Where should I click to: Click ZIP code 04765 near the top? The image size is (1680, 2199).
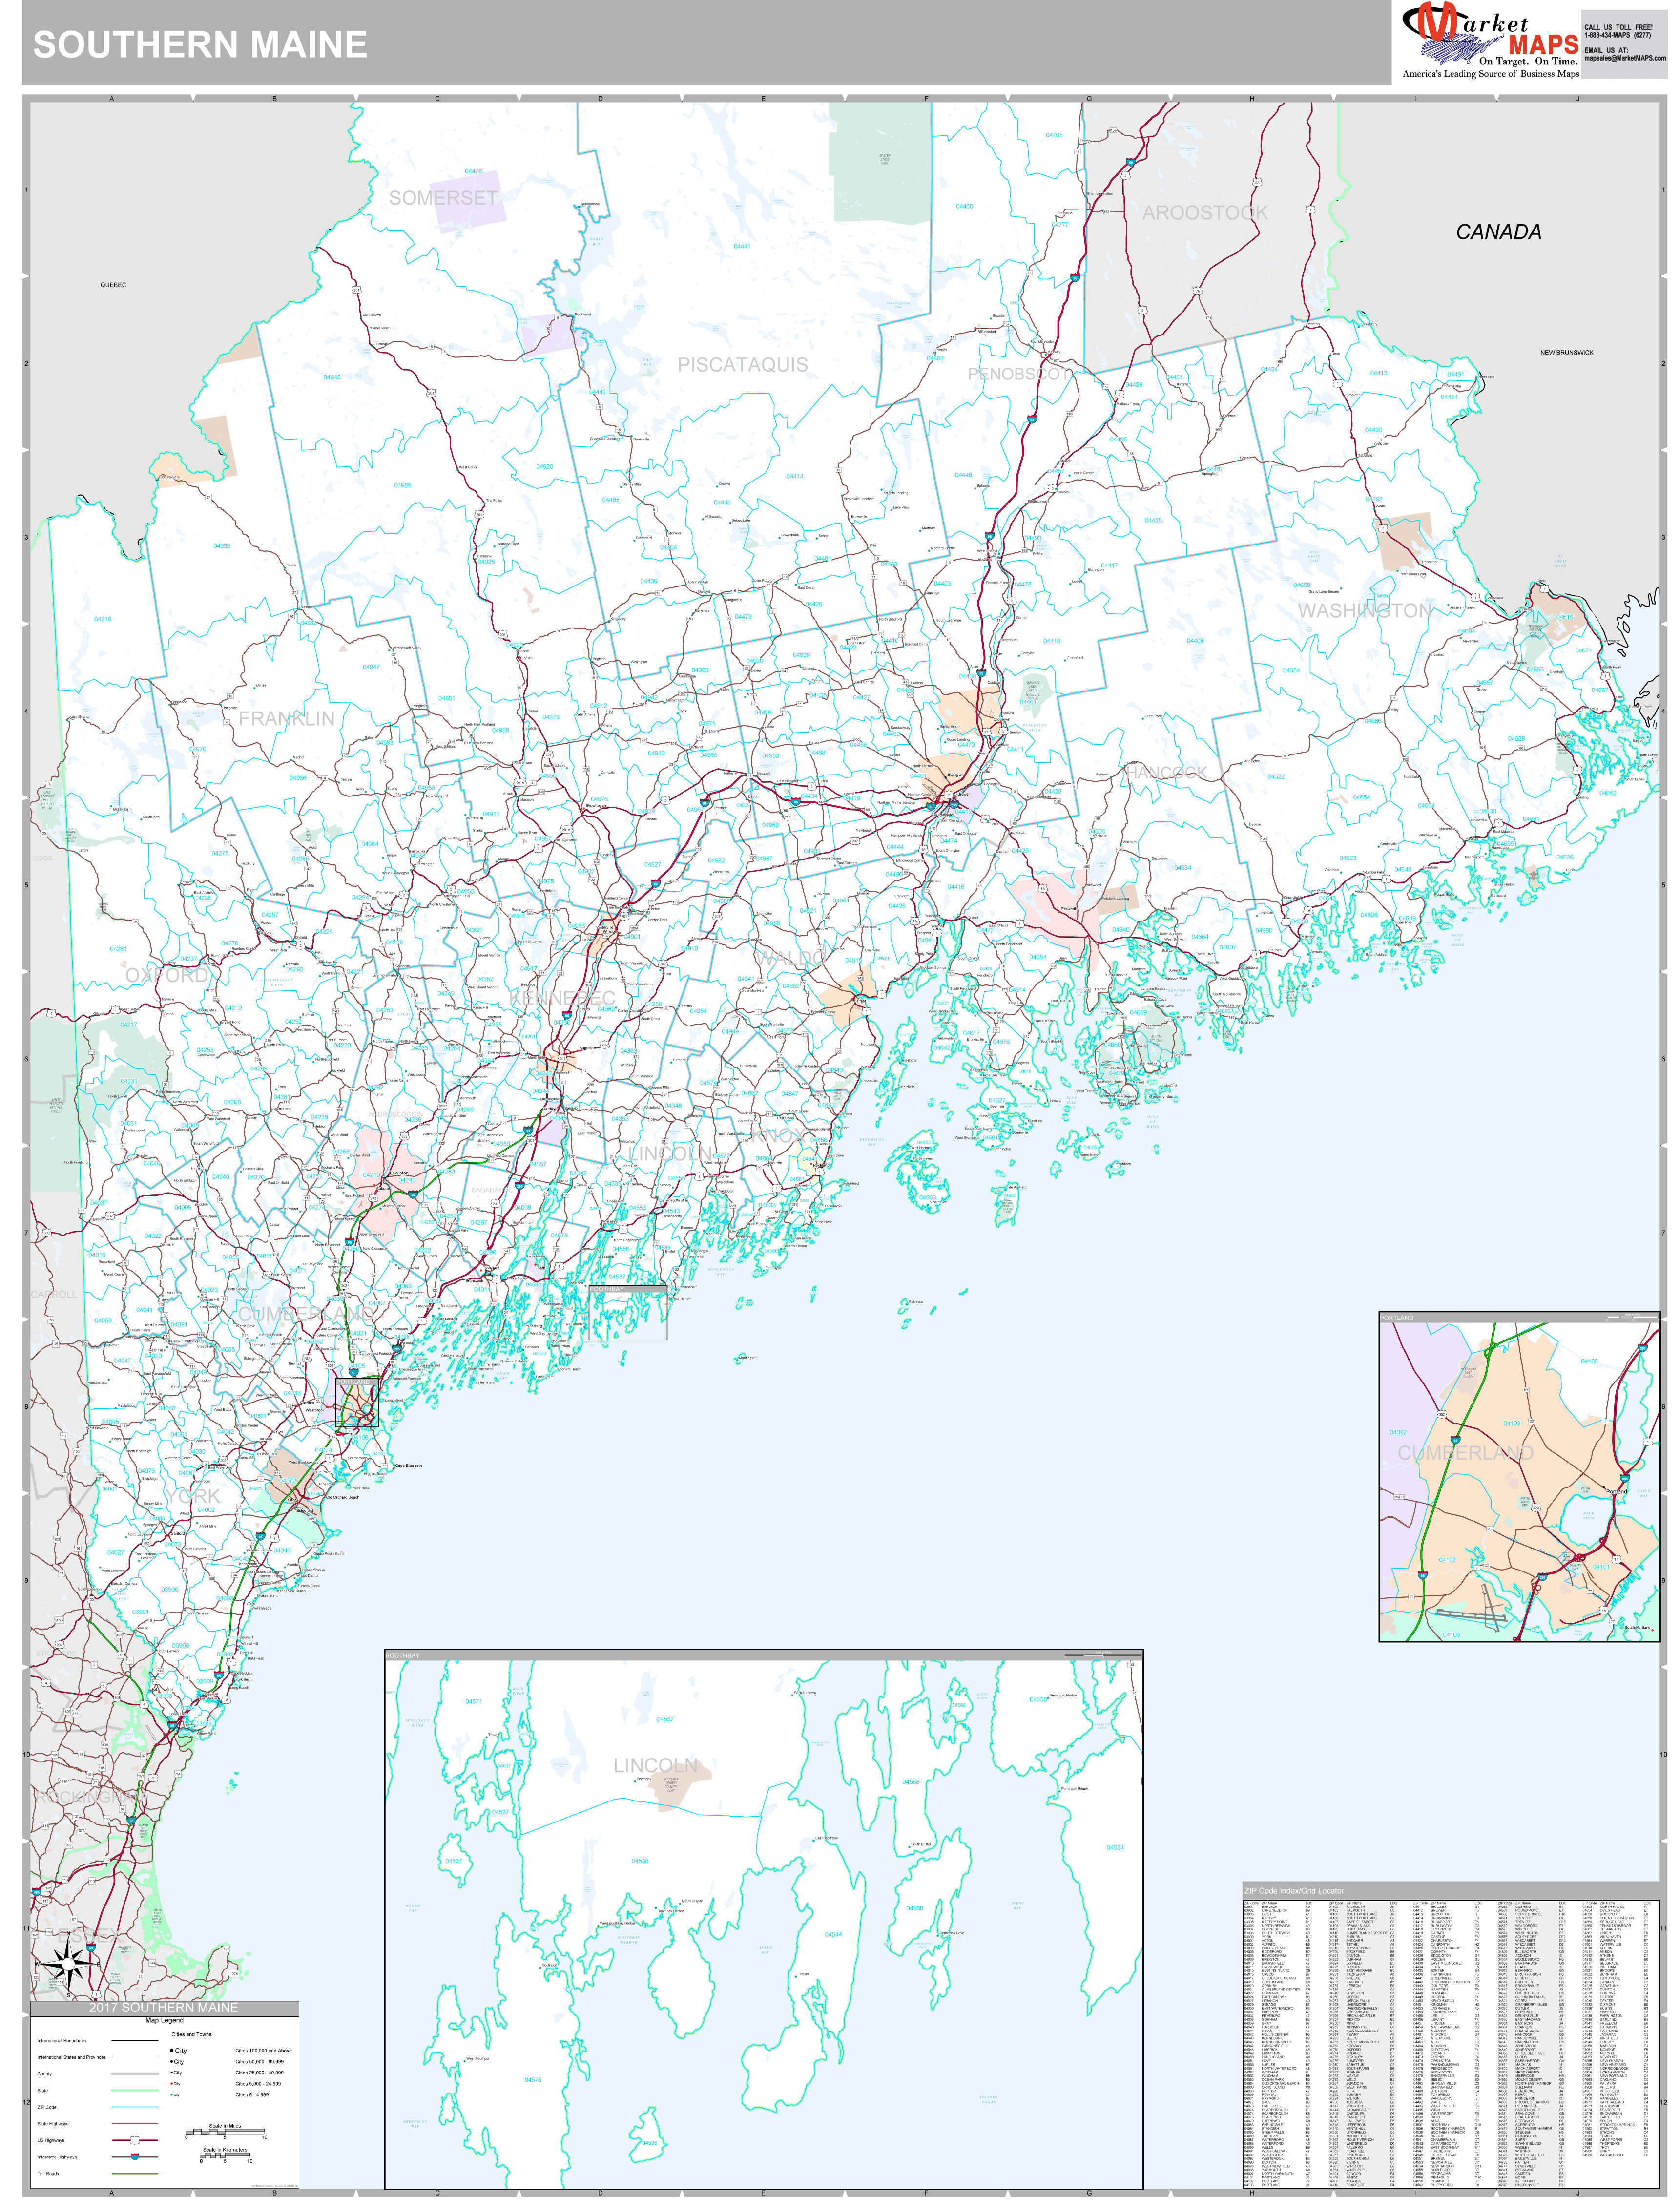(1054, 135)
